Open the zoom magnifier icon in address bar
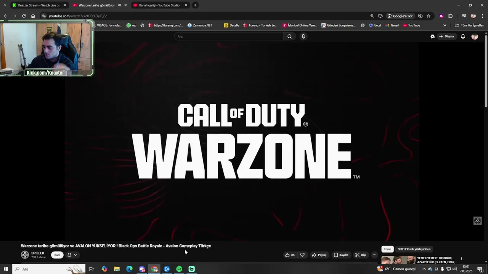This screenshot has height=274, width=488. pyautogui.click(x=372, y=16)
